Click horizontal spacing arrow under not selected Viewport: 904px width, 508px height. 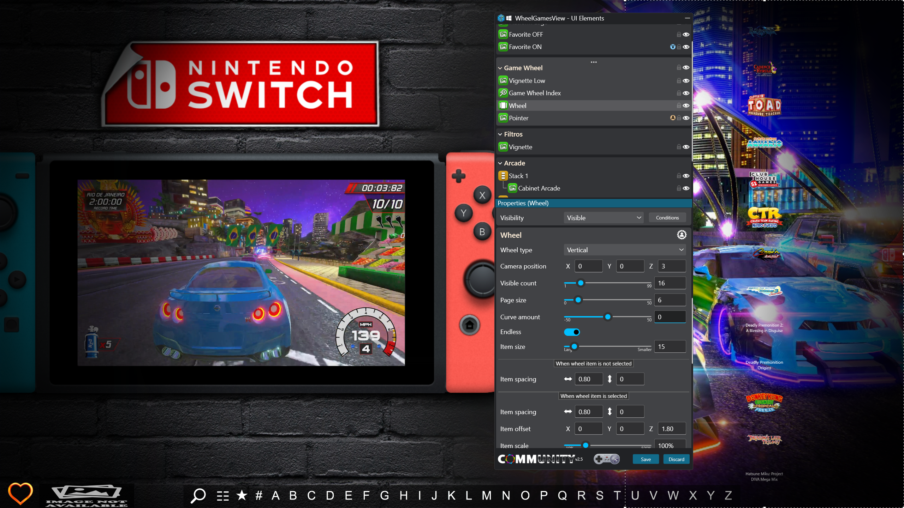point(568,379)
